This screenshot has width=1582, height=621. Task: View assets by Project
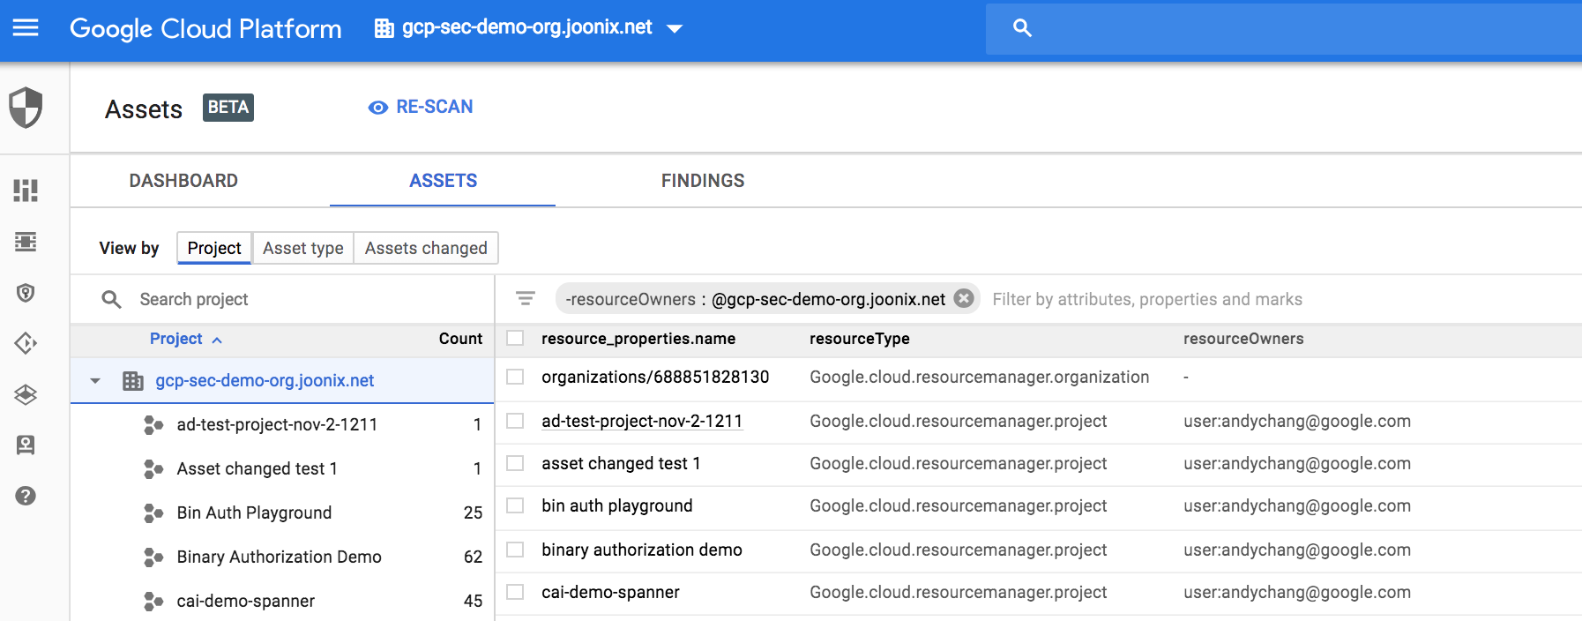[x=214, y=248]
